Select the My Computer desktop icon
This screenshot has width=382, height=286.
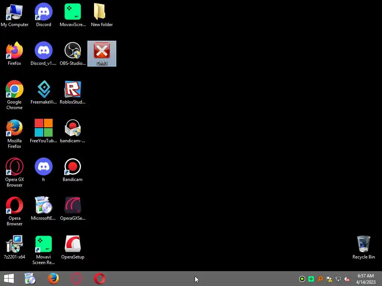tap(15, 15)
